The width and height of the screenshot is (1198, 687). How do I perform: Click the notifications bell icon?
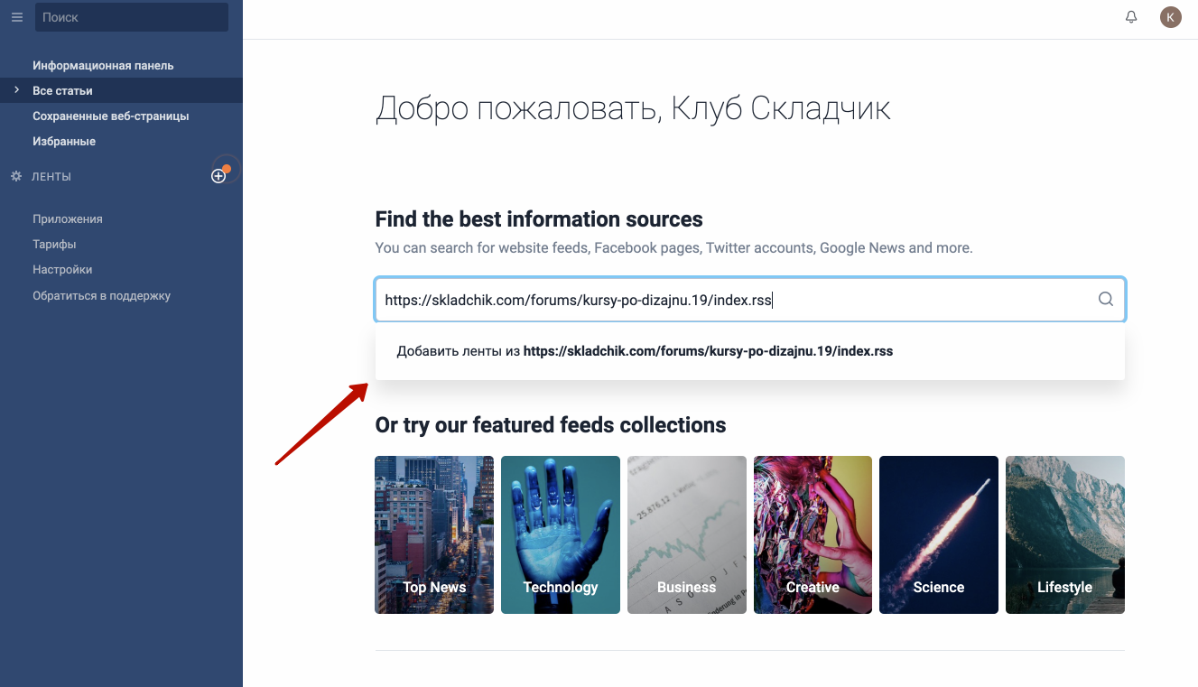coord(1131,17)
